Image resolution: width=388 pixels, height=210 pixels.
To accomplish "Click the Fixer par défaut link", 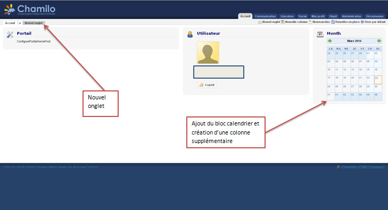I will coord(375,22).
